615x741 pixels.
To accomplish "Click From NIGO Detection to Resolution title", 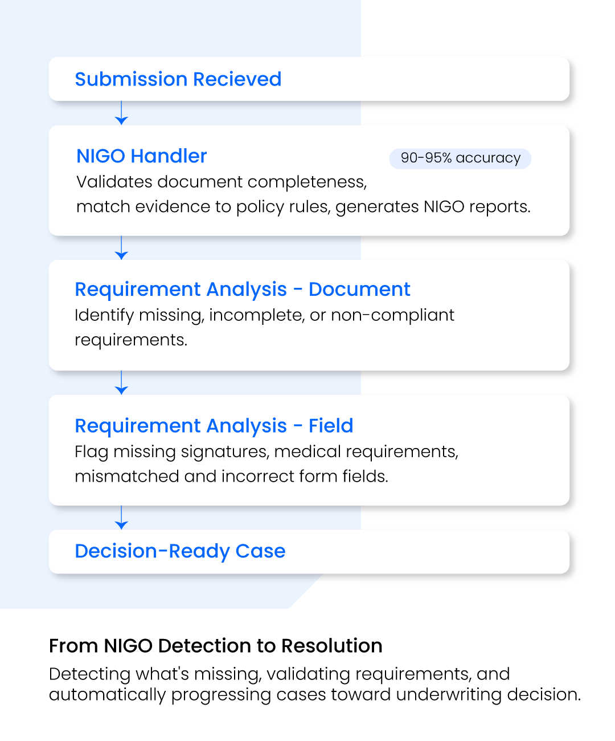I will [216, 646].
